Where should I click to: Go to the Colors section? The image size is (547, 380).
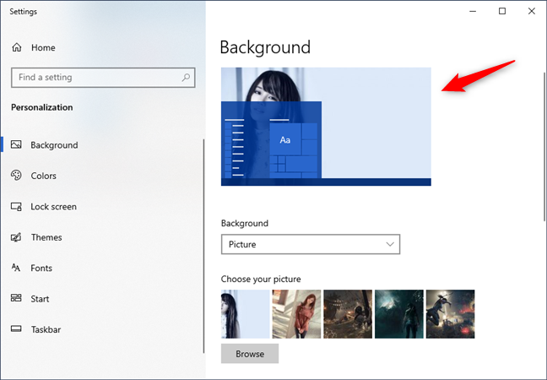(x=43, y=176)
